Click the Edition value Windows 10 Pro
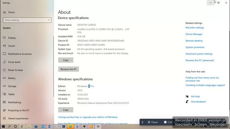 pos(86,86)
